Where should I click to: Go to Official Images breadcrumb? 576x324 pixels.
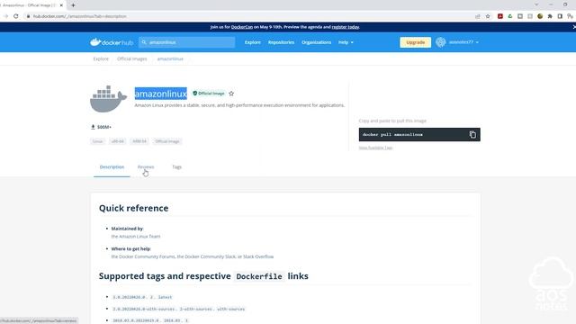(132, 58)
